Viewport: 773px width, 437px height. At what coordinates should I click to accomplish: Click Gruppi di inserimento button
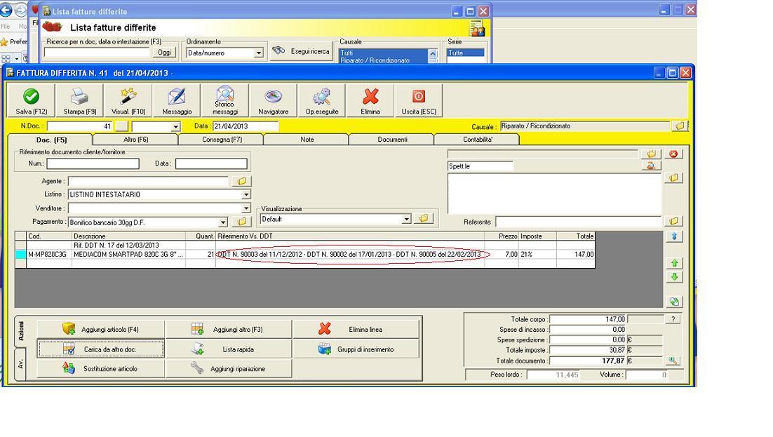tap(356, 349)
